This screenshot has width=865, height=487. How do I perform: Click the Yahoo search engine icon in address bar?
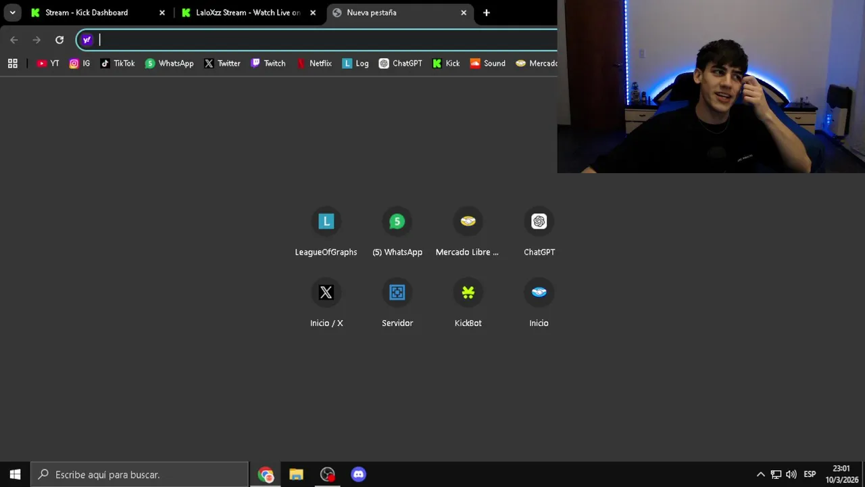click(x=86, y=40)
